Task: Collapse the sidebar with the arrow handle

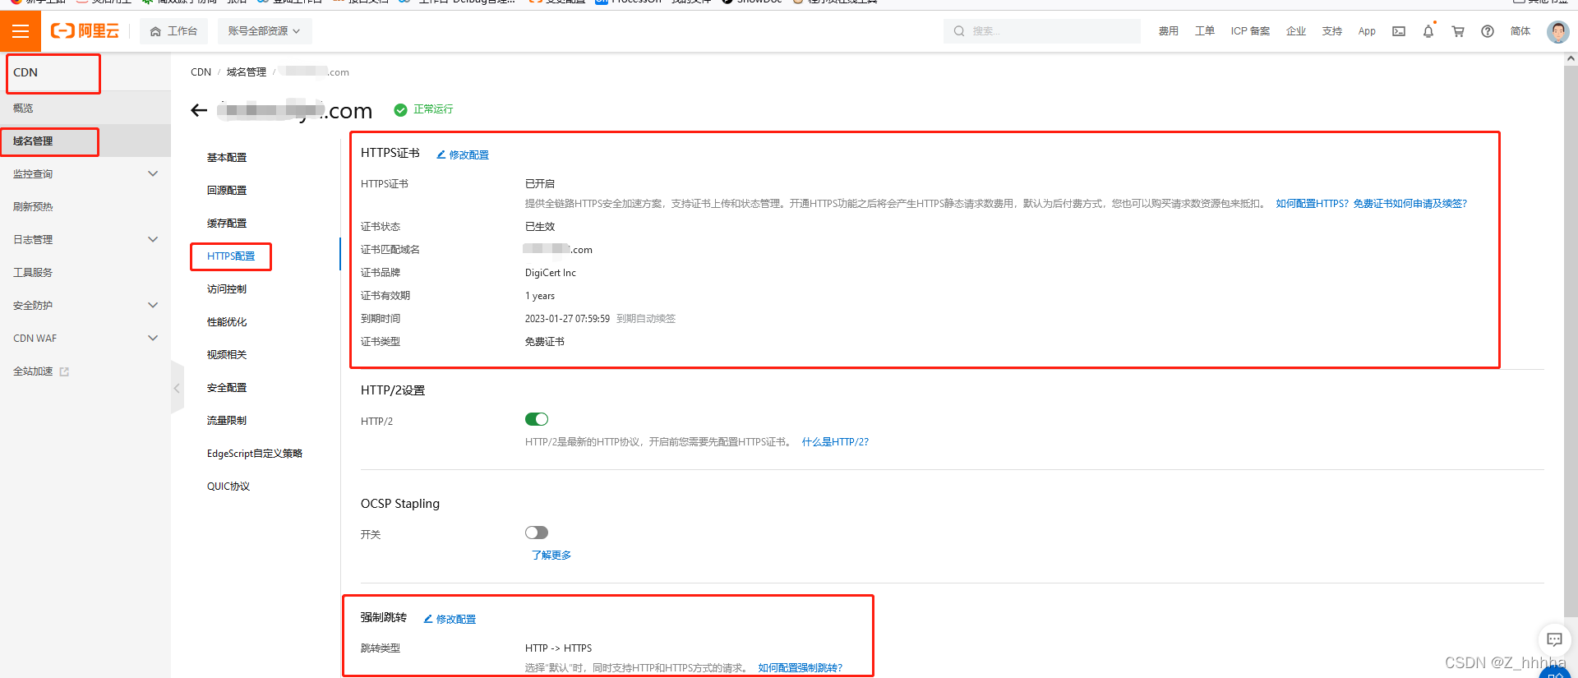Action: coord(177,388)
